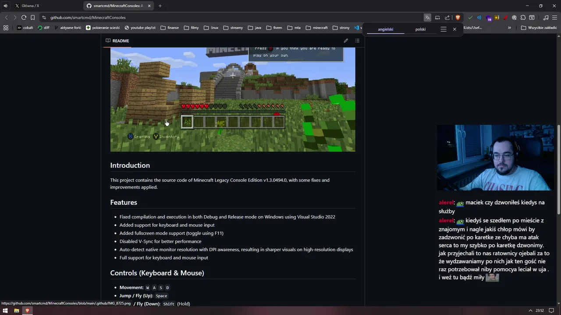This screenshot has height=315, width=561.
Task: Select angielski tab in translate popup
Action: pos(386,29)
